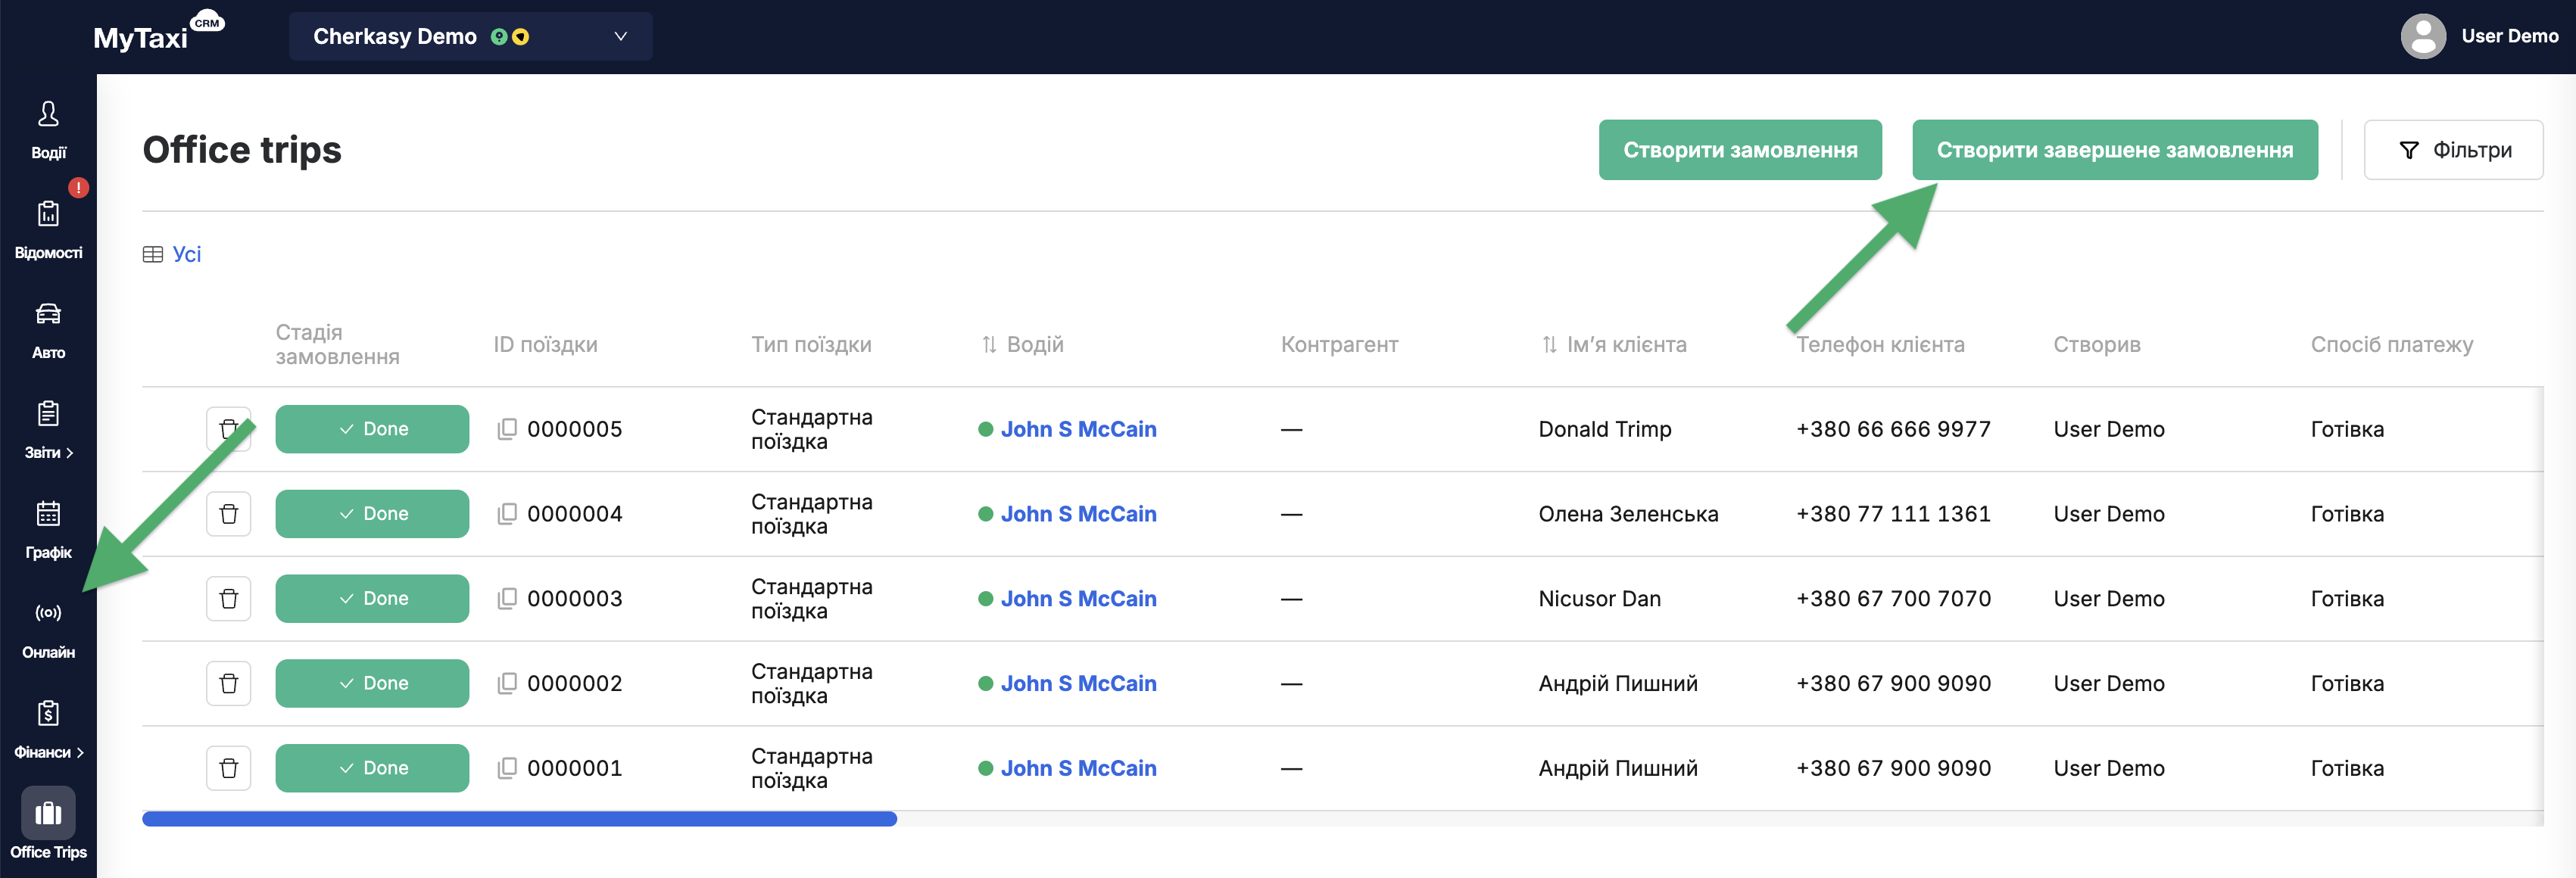The image size is (2576, 878).
Task: Expand the Фінанси finance menu
Action: click(x=48, y=730)
